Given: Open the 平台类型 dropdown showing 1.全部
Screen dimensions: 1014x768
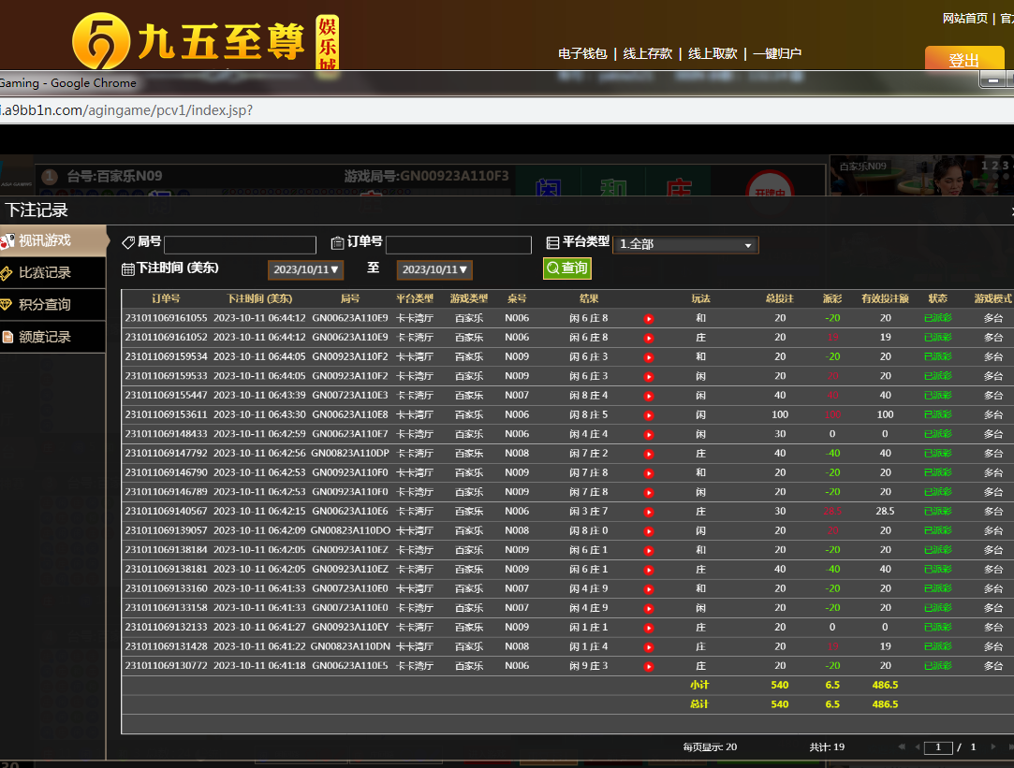Looking at the screenshot, I should pos(685,245).
